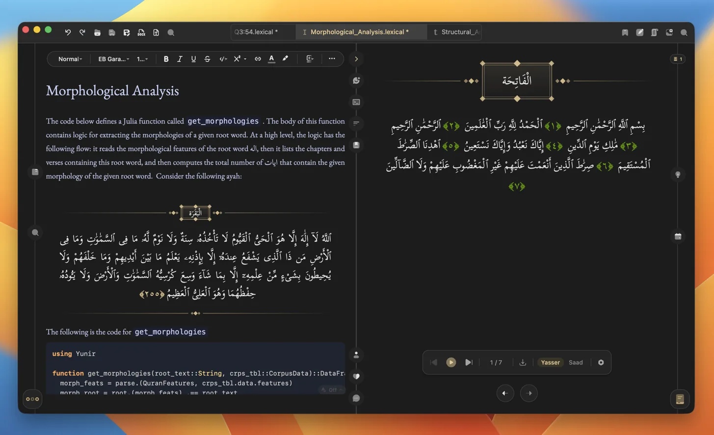
Task: Click the book icon in the bottom right corner
Action: coord(680,399)
